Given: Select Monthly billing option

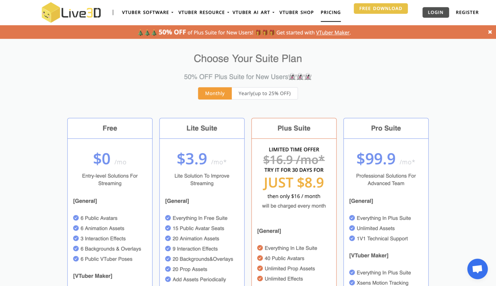Looking at the screenshot, I should [215, 93].
